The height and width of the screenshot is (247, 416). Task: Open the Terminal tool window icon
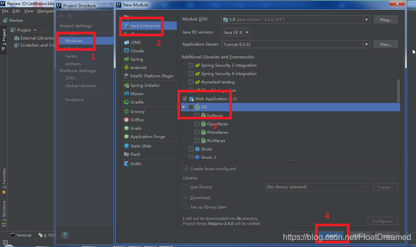click(12, 235)
